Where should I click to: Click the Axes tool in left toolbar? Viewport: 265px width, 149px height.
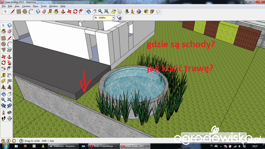click(3, 87)
